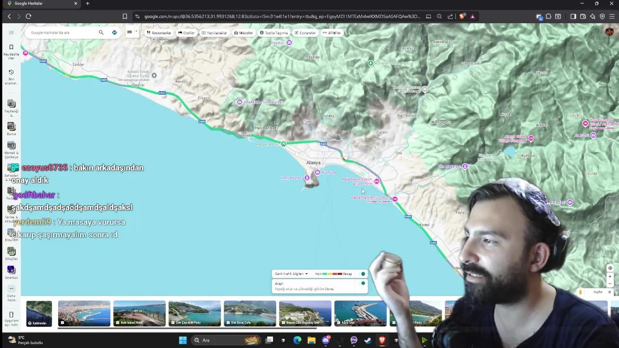Click the Windows Start button

(x=183, y=340)
